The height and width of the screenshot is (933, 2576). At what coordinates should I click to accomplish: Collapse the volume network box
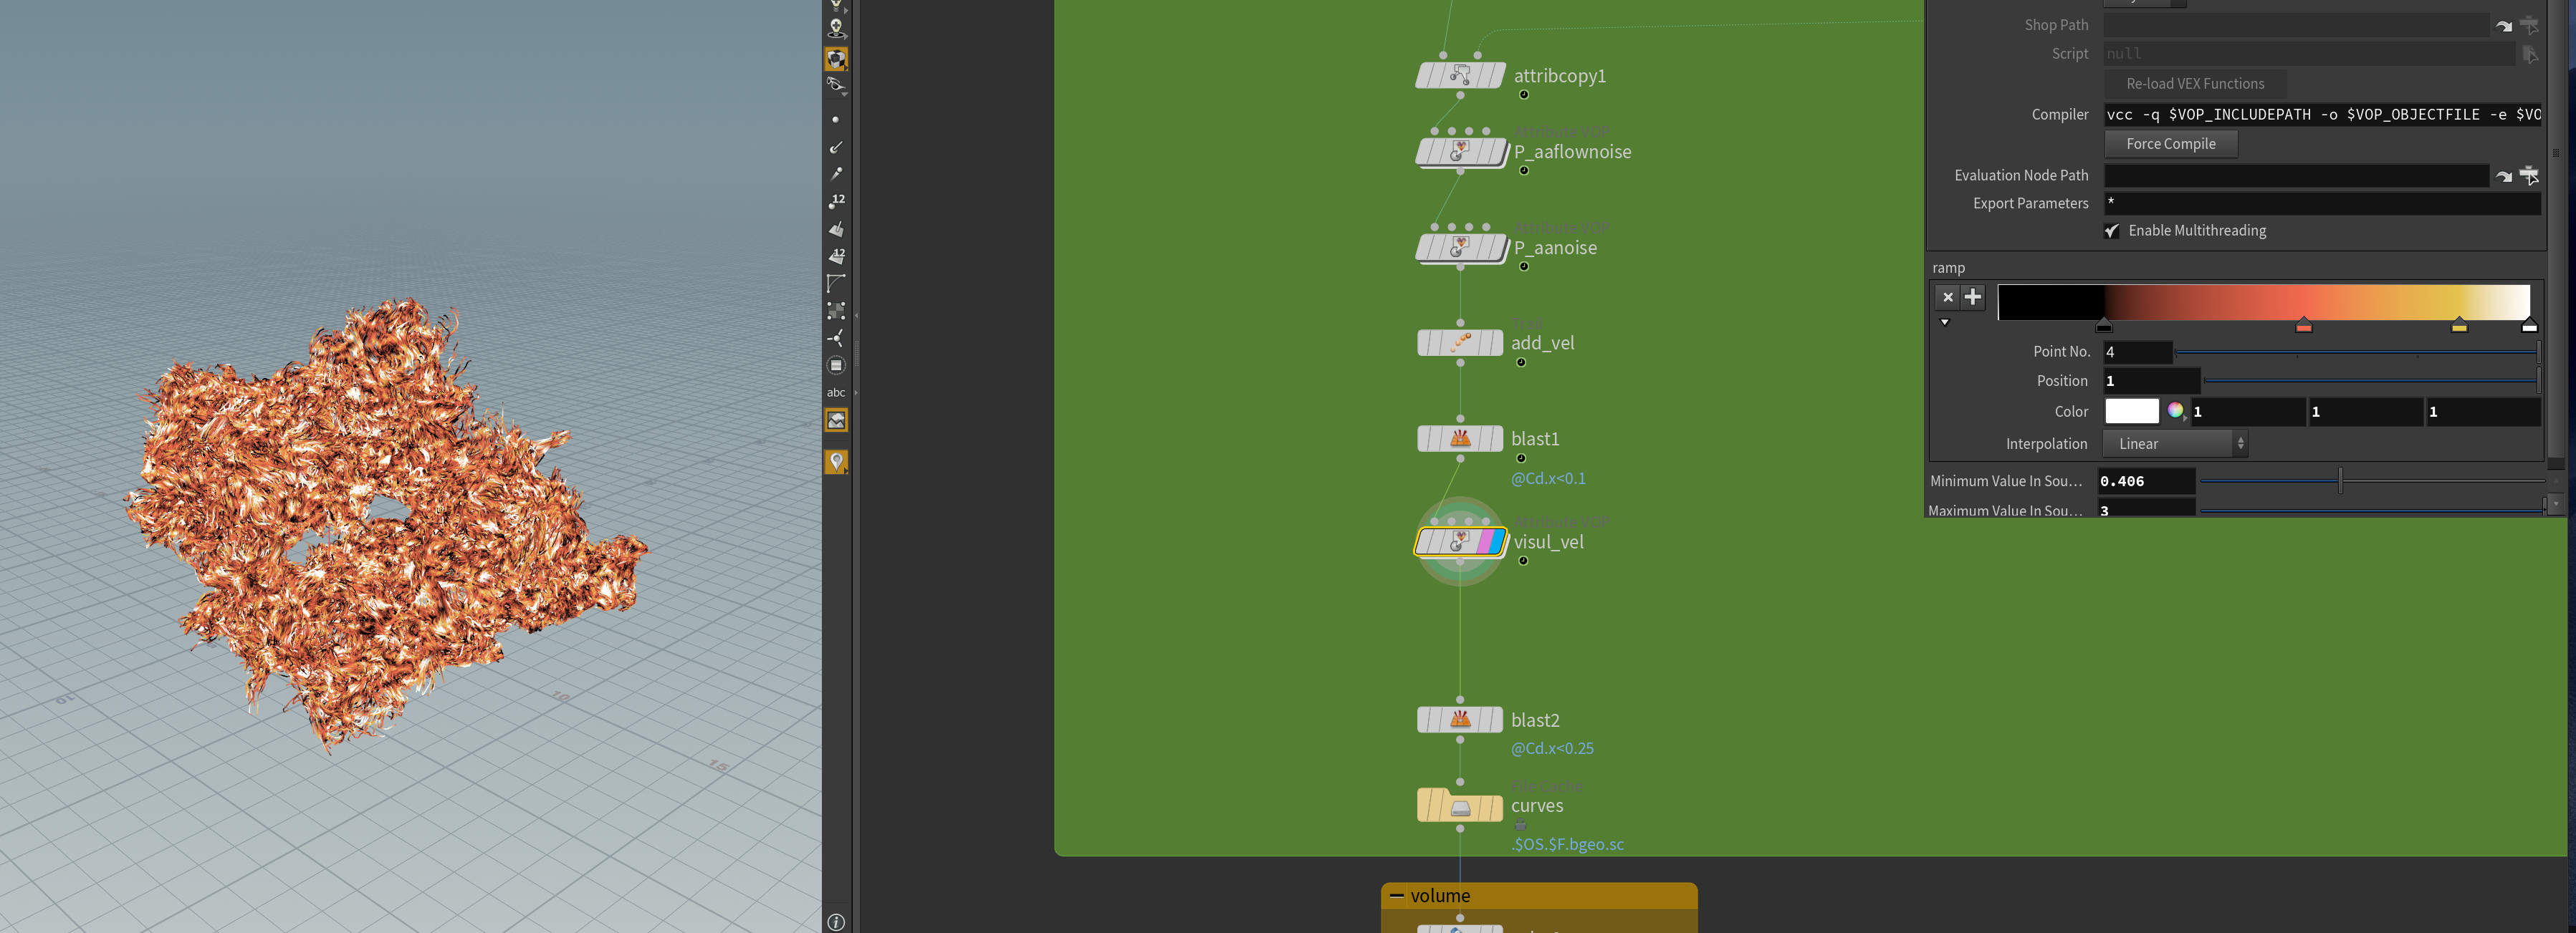(x=1396, y=896)
